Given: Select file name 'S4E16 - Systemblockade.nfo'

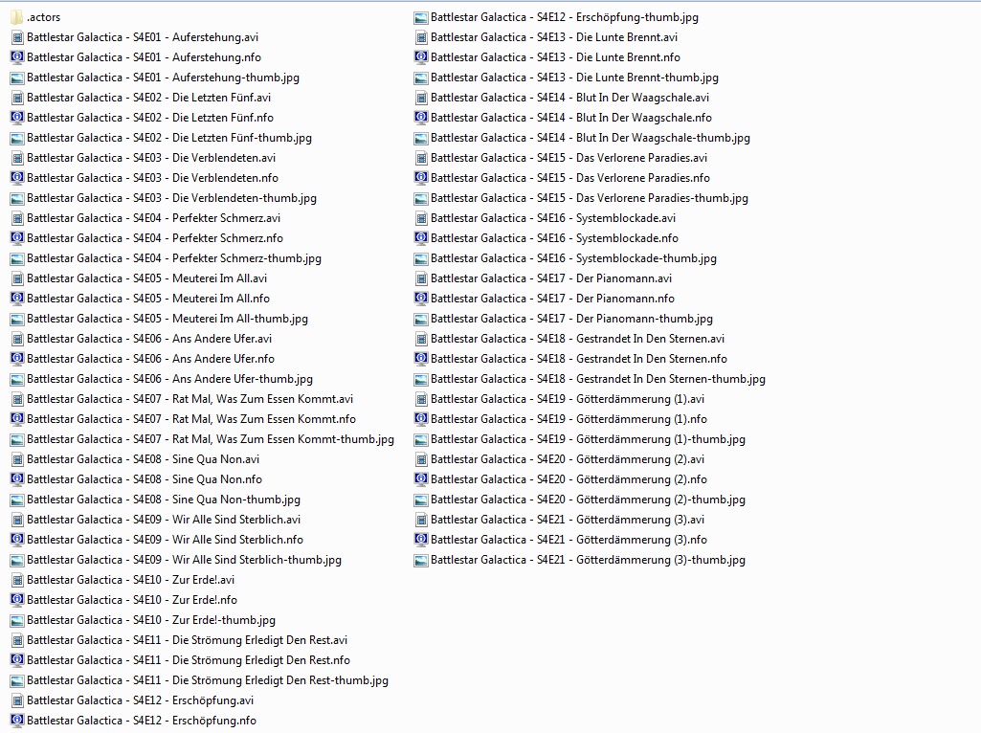Looking at the screenshot, I should (x=554, y=238).
